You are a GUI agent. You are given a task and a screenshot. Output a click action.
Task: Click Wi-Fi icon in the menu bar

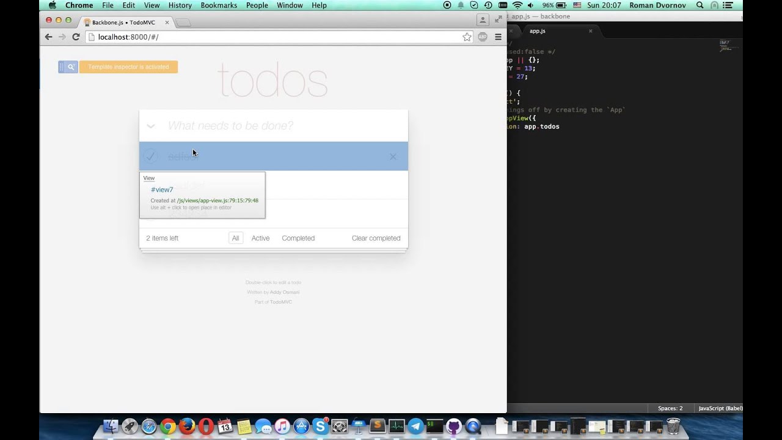518,5
